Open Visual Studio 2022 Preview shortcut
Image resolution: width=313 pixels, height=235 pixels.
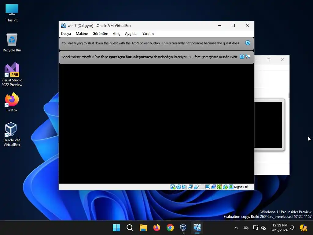(12, 74)
